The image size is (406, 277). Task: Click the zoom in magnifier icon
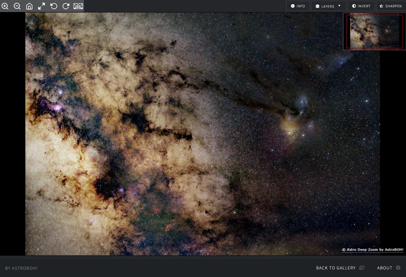5,6
